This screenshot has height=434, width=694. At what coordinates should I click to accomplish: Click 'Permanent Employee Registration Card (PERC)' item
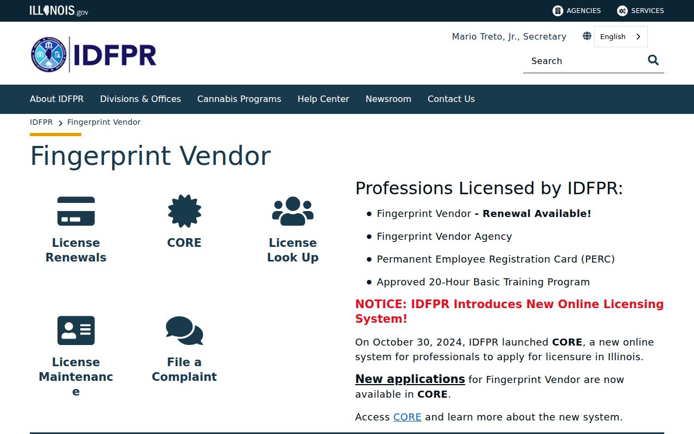pyautogui.click(x=496, y=259)
